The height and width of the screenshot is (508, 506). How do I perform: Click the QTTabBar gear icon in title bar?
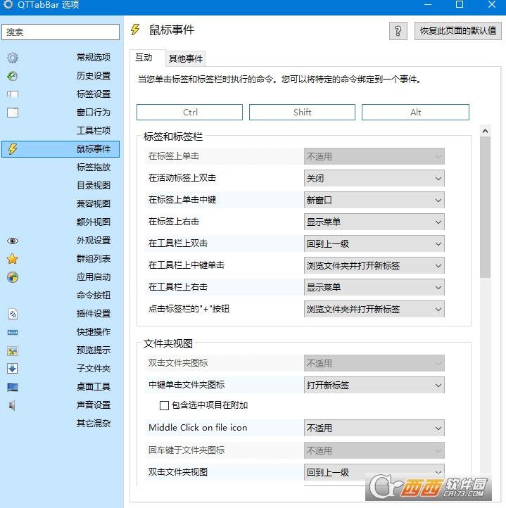click(x=8, y=4)
